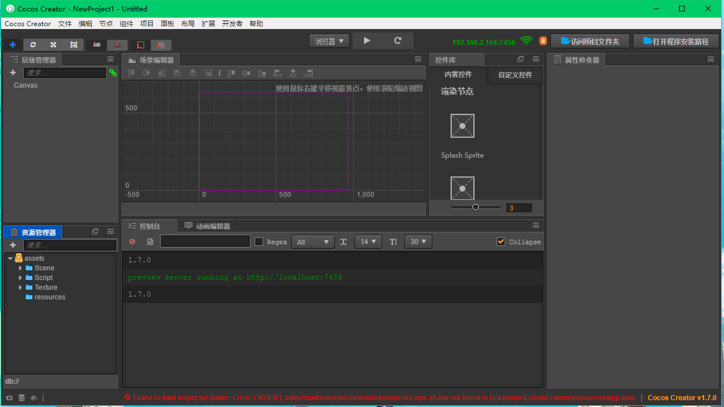Viewport: 724px width, 407px height.
Task: Click the open log file icon
Action: tap(150, 242)
